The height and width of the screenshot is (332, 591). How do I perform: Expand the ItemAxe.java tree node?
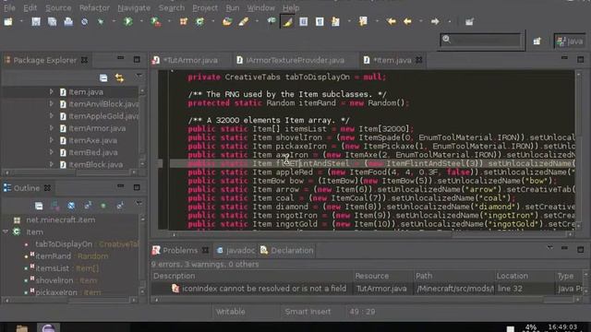[52, 140]
